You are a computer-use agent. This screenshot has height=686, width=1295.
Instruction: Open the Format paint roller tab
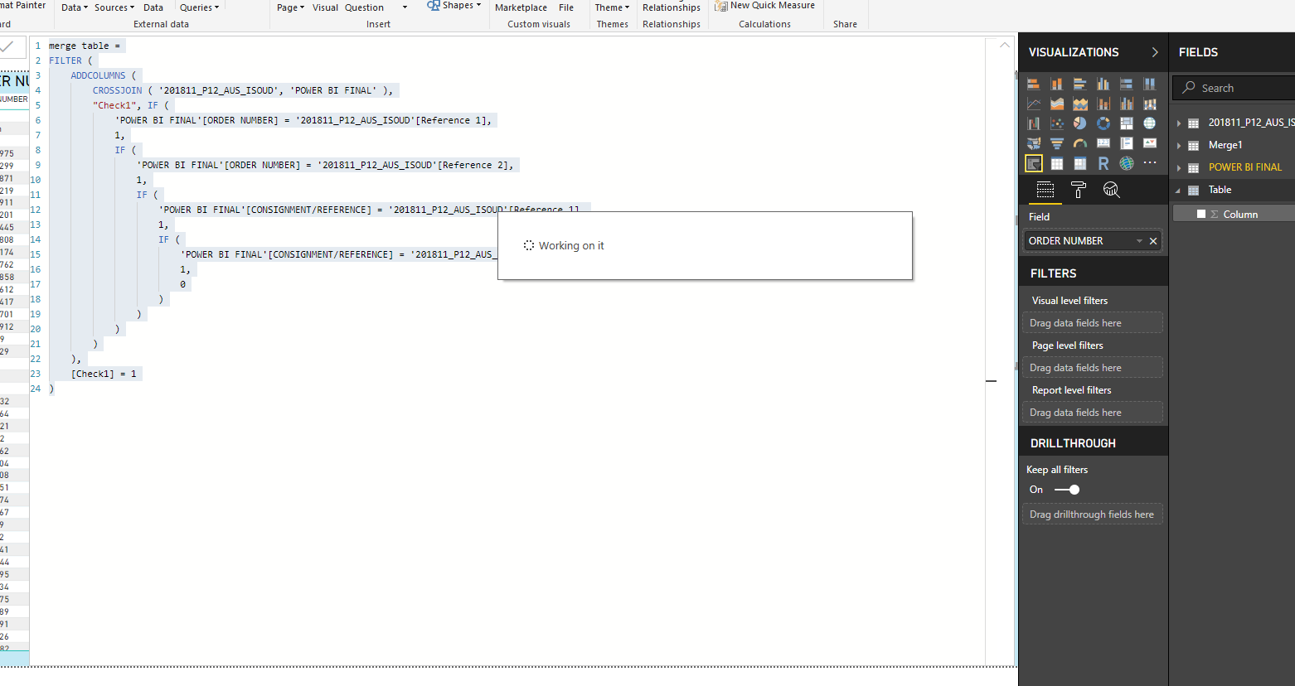1079,191
